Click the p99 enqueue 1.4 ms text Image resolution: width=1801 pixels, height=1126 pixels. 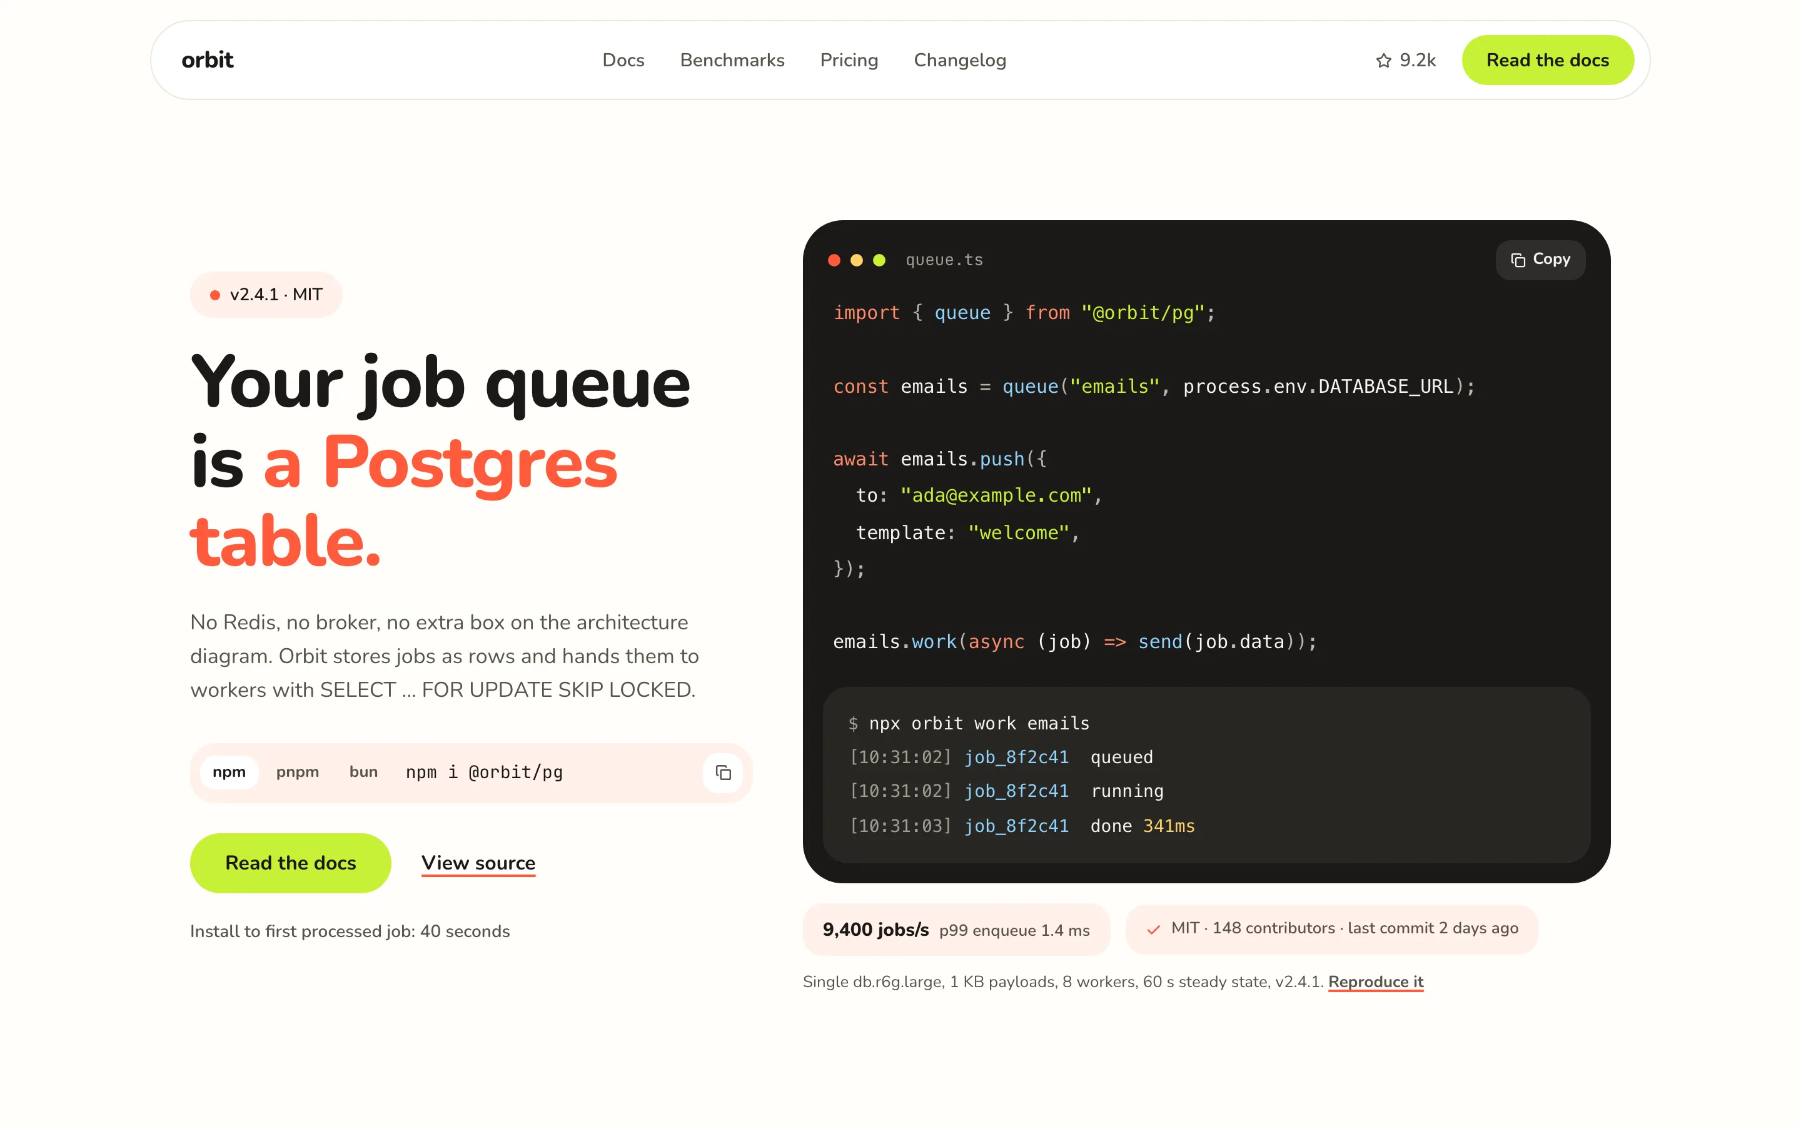(x=1014, y=930)
